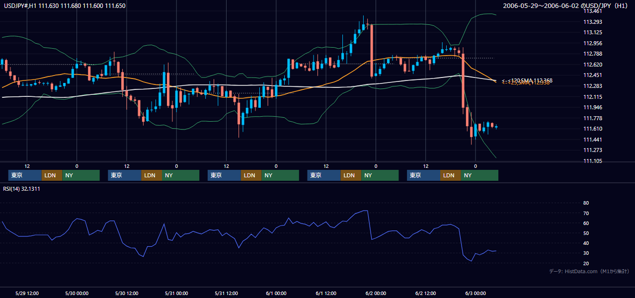Click the RSI 60 level label

click(x=586, y=223)
